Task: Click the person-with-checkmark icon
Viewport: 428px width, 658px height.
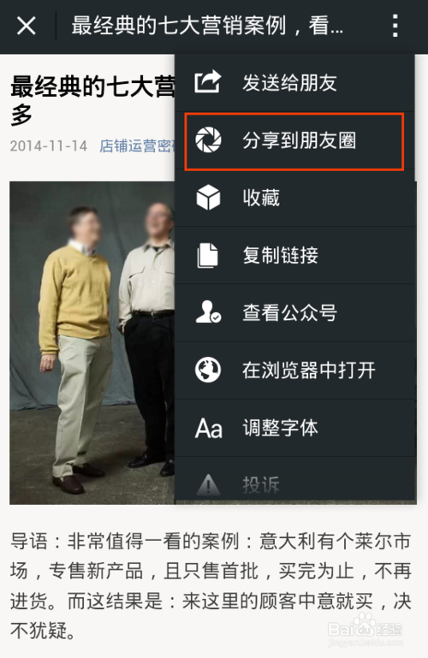Action: click(208, 312)
